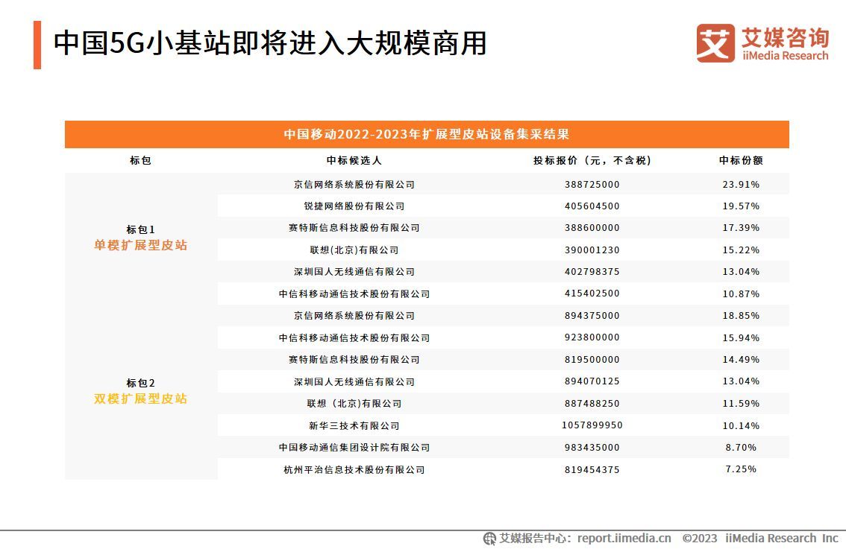Click bid price 887488250
The height and width of the screenshot is (549, 846).
pos(592,404)
